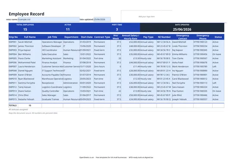Select the 'Job Title' column header

point(52,37)
